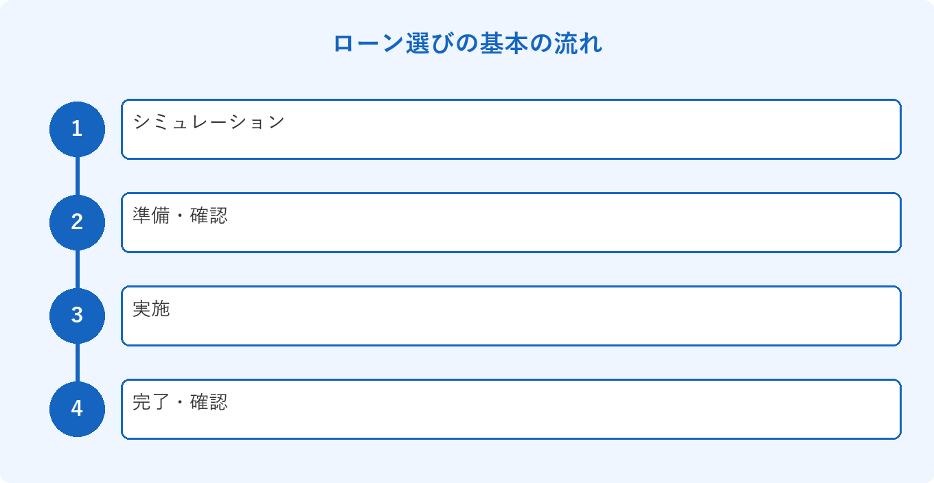Open the white box containing 実施
934x483 pixels.
tap(511, 316)
